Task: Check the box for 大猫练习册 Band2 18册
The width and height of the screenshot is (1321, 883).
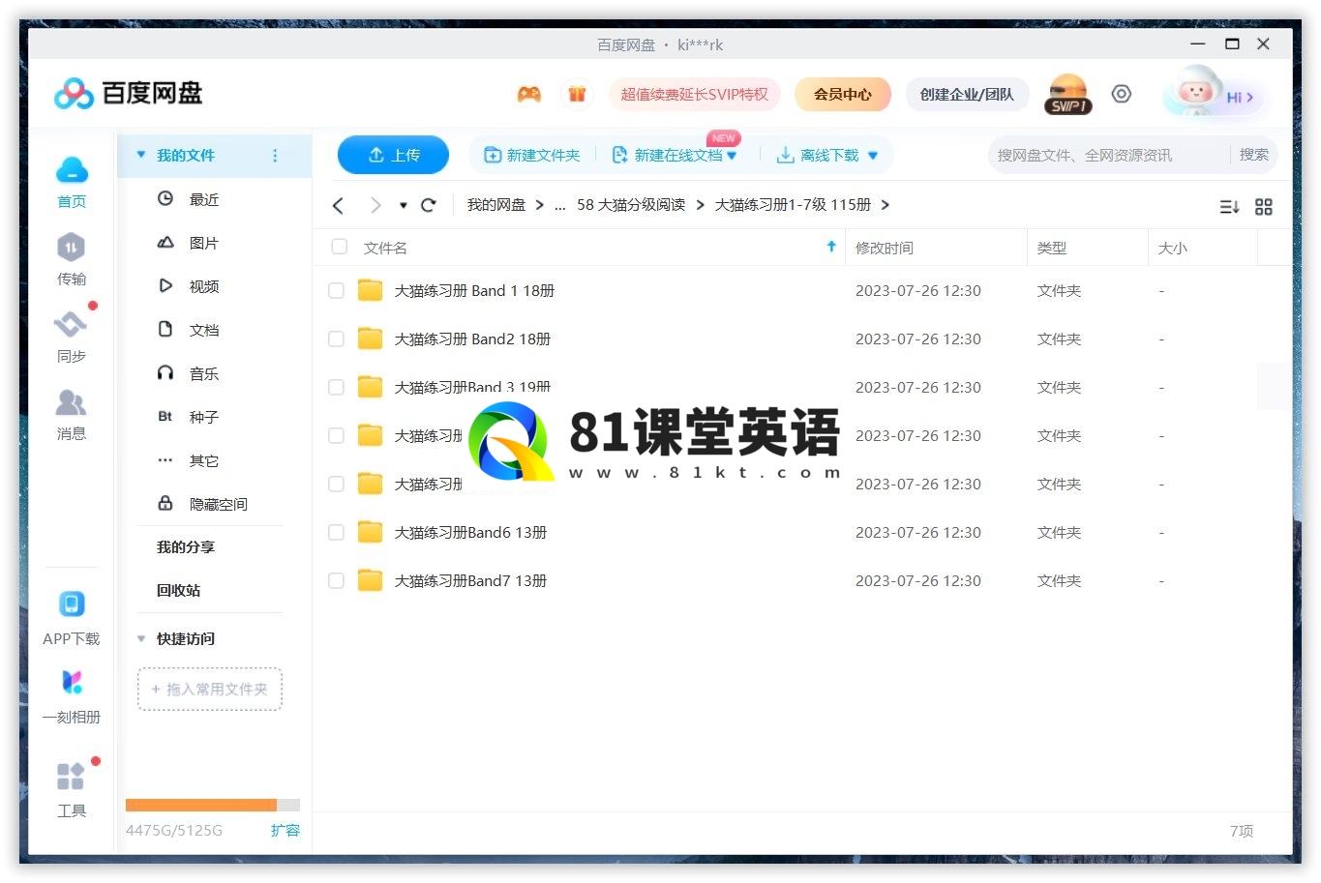Action: coord(336,338)
